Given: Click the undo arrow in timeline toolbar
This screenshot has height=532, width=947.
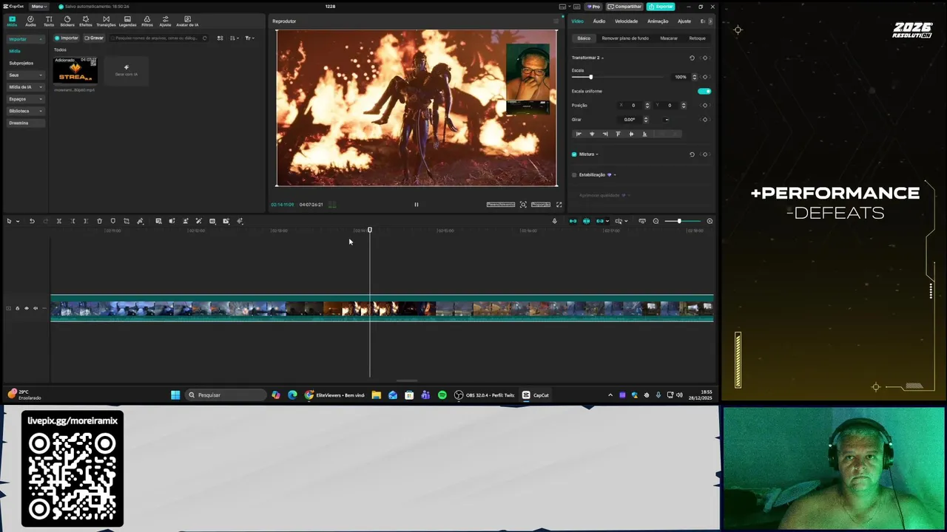Looking at the screenshot, I should (32, 221).
